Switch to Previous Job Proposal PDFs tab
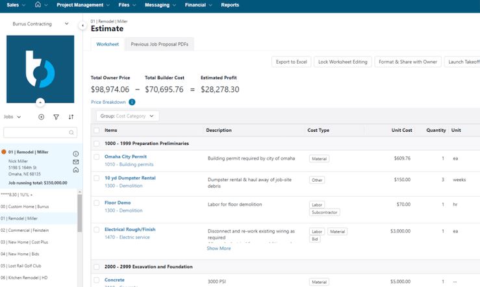This screenshot has width=480, height=287. point(160,44)
